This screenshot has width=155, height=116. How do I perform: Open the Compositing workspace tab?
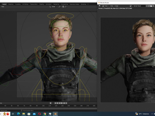64,4
